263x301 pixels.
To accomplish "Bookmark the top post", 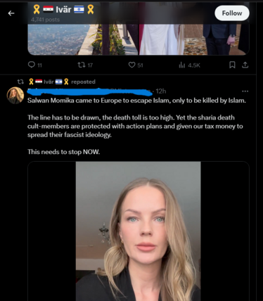I will tap(232, 65).
